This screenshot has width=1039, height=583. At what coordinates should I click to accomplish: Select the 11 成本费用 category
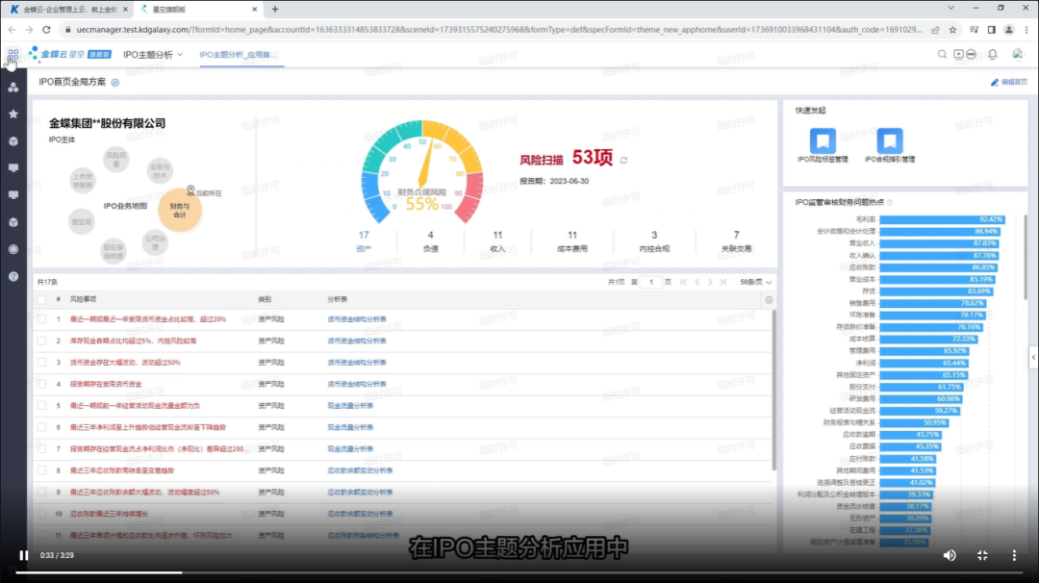click(571, 241)
